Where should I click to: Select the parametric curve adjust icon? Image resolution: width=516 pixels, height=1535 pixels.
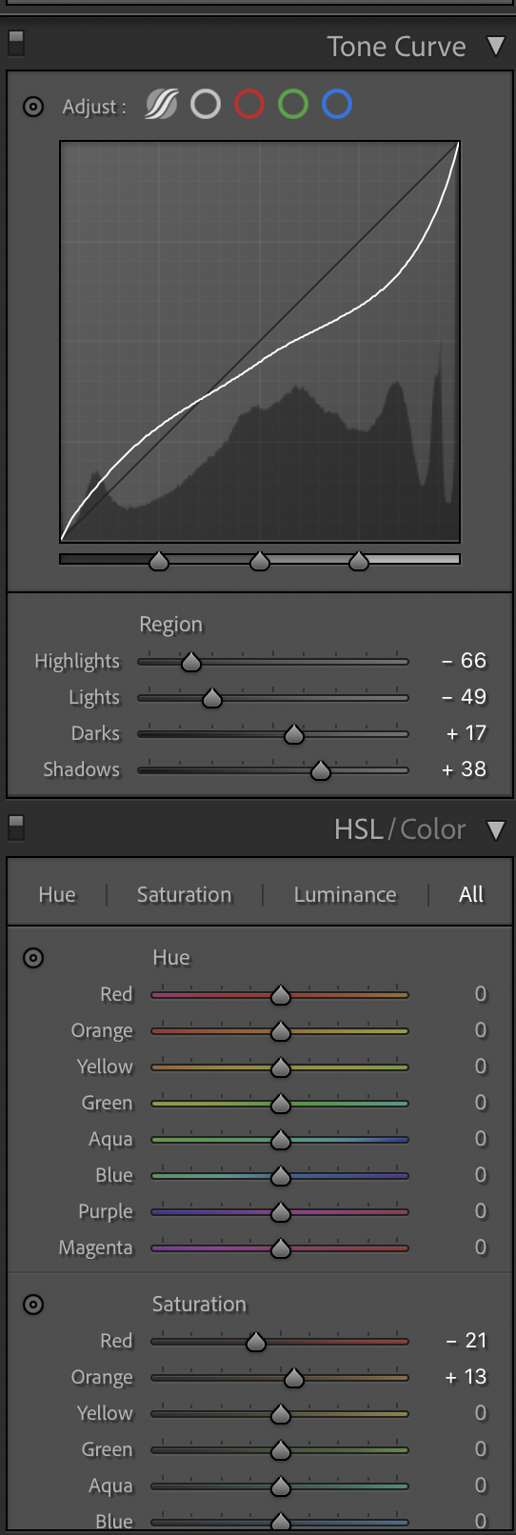(161, 104)
